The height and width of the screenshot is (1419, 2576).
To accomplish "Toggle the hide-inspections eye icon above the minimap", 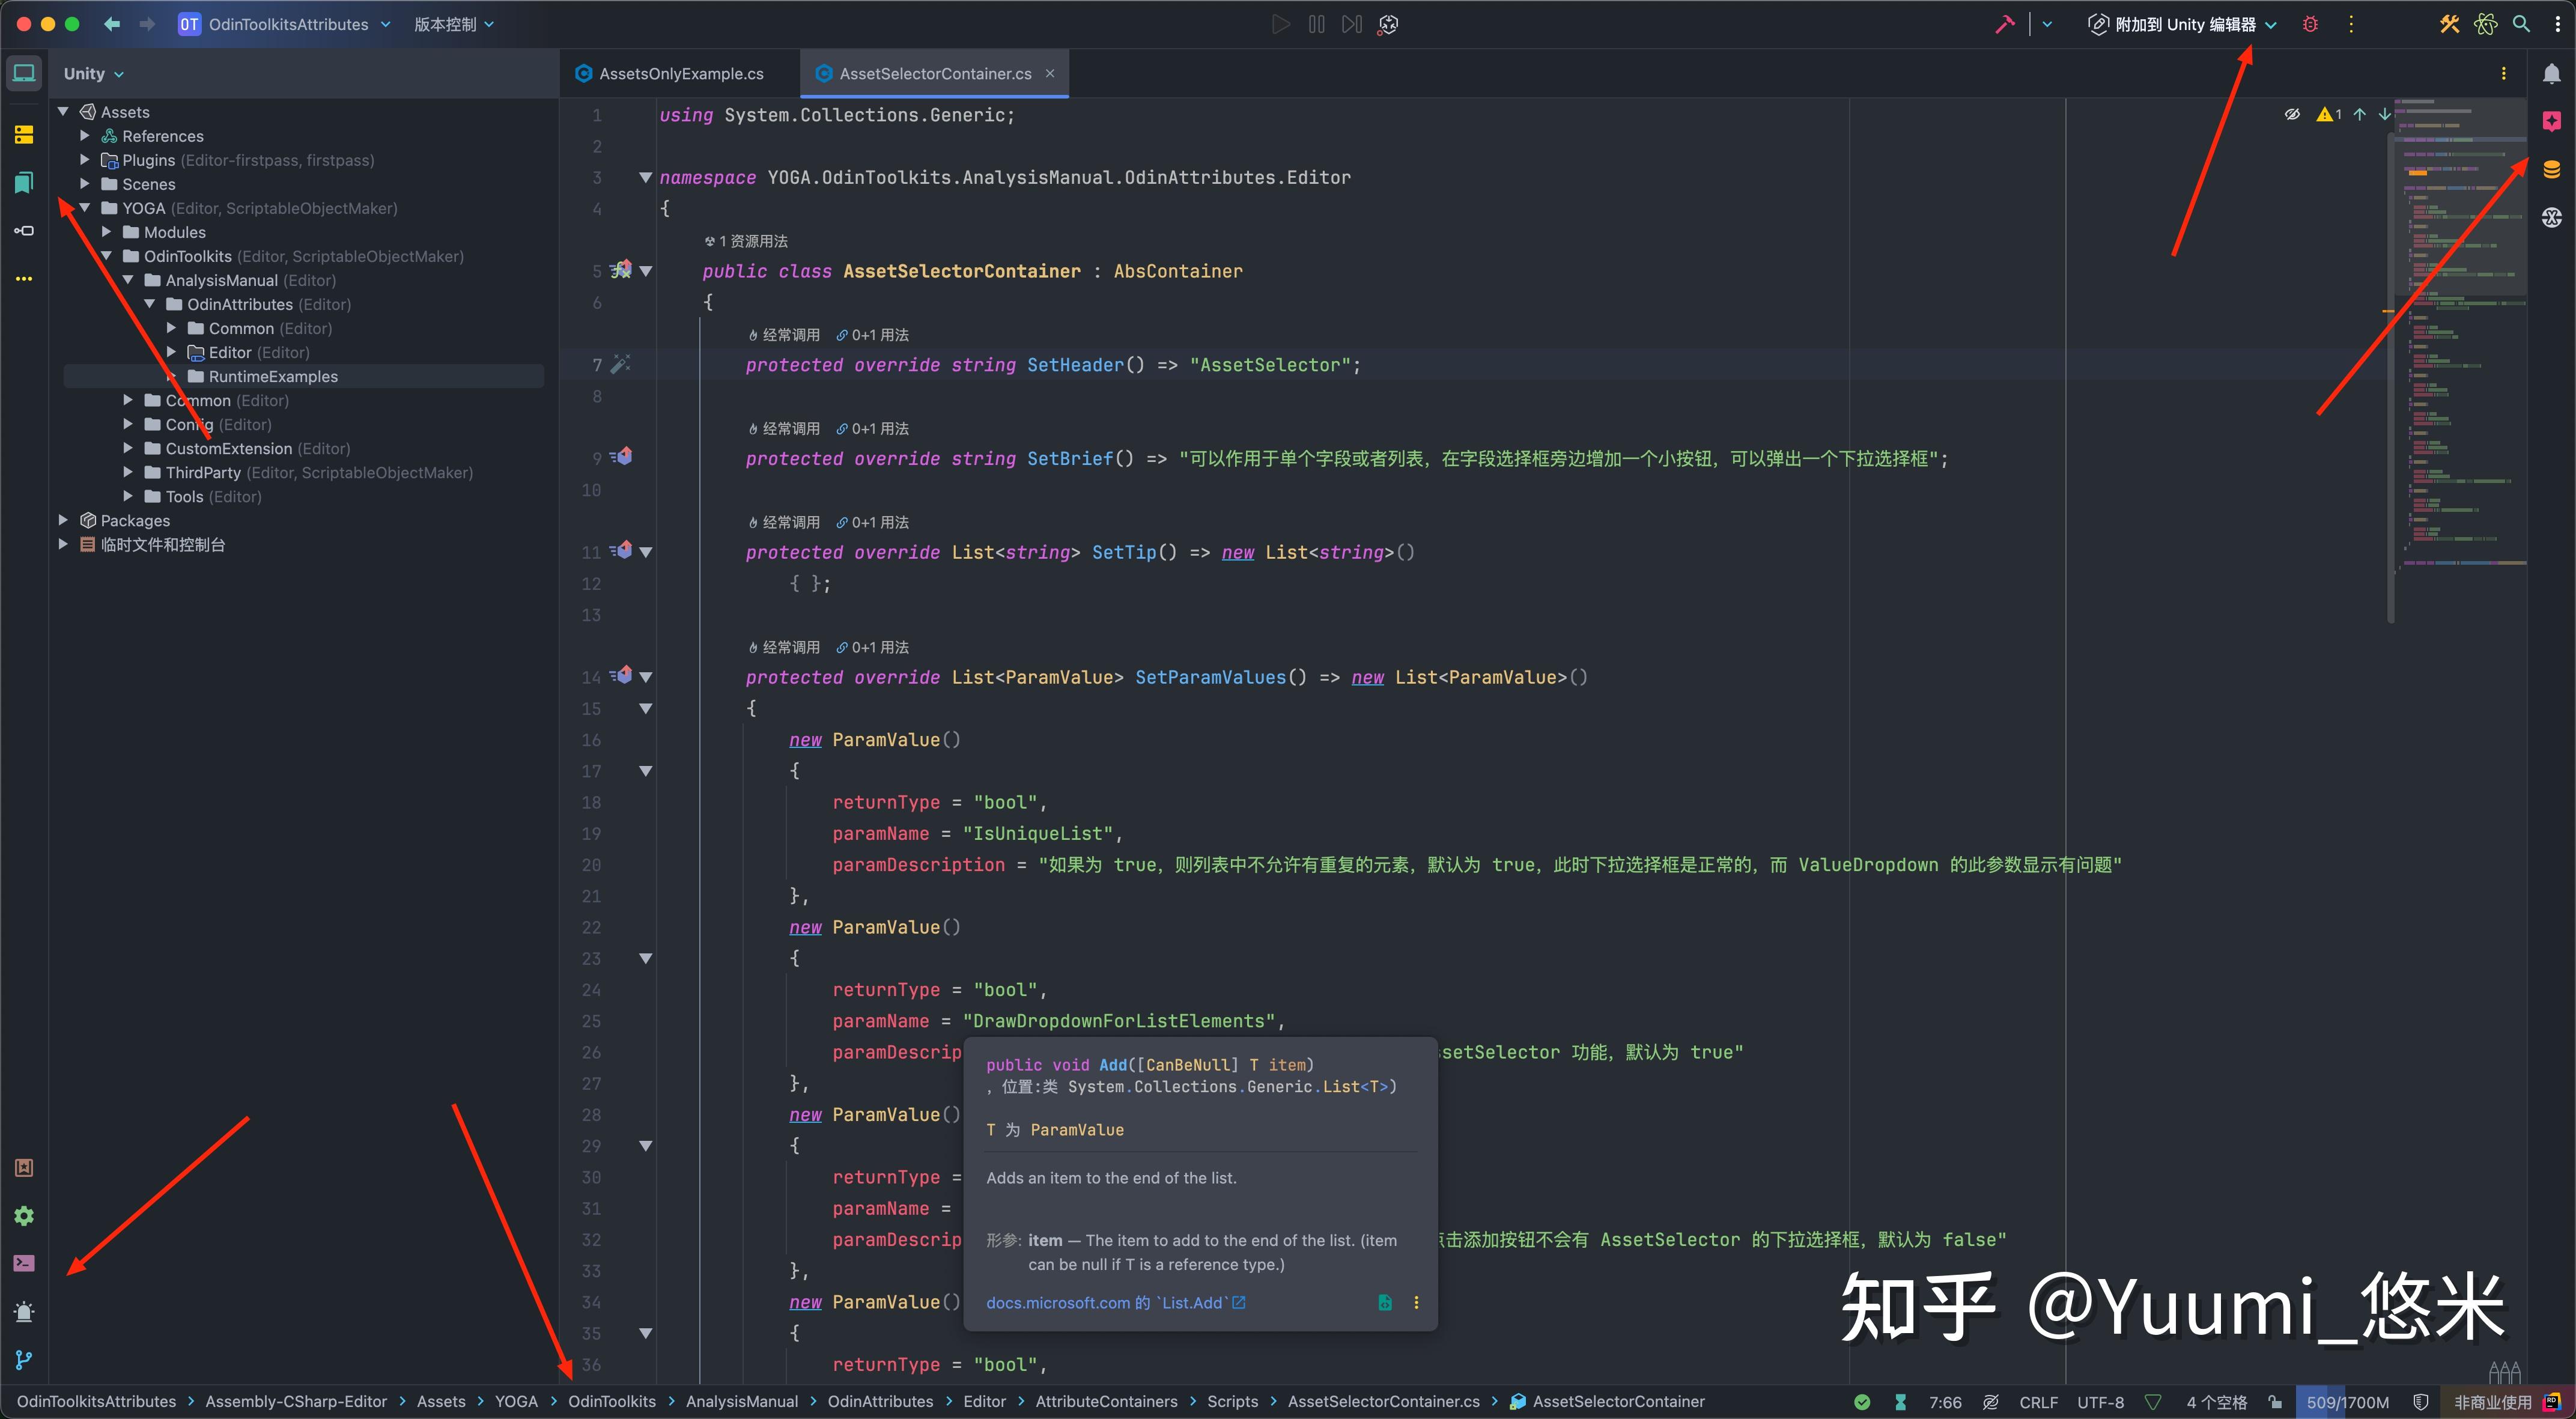I will click(2292, 113).
